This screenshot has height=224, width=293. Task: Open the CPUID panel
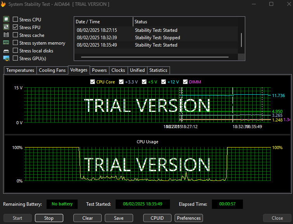[x=157, y=218]
